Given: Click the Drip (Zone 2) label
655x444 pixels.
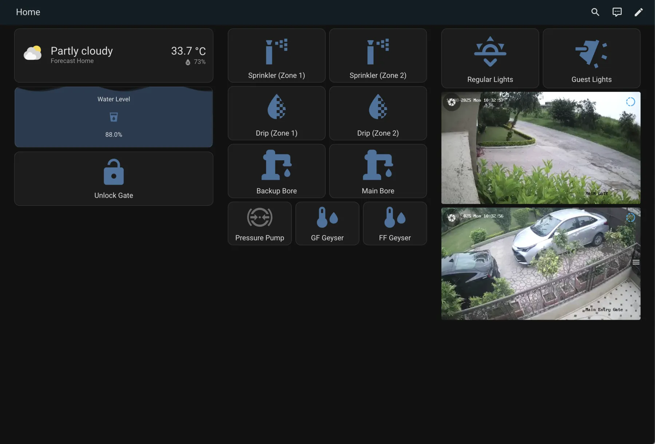Looking at the screenshot, I should pos(378,133).
